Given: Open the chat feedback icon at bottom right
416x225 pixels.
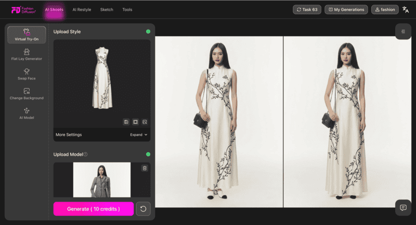Looking at the screenshot, I should point(404,207).
